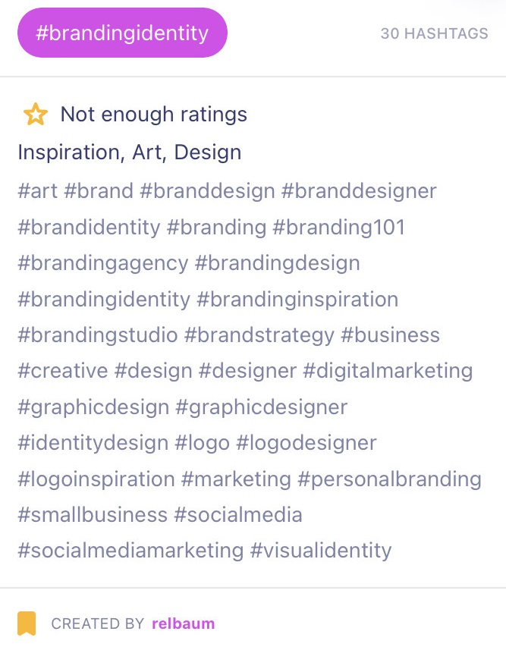Select the #logodesigner hashtag

(x=306, y=443)
